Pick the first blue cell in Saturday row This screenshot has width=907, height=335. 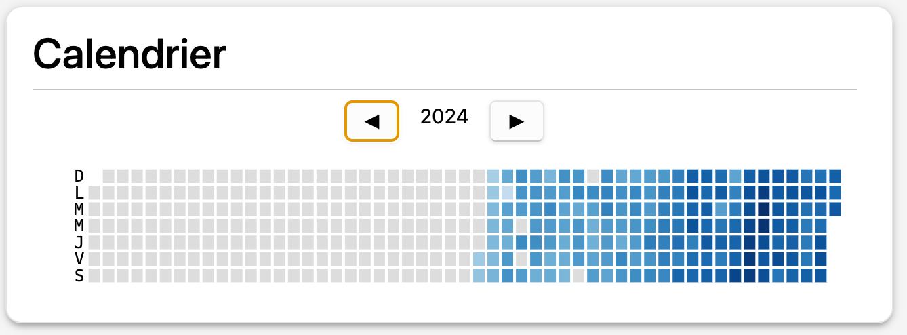coord(479,275)
